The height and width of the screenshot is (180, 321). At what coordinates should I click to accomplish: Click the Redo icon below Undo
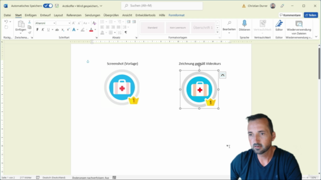tap(6, 27)
